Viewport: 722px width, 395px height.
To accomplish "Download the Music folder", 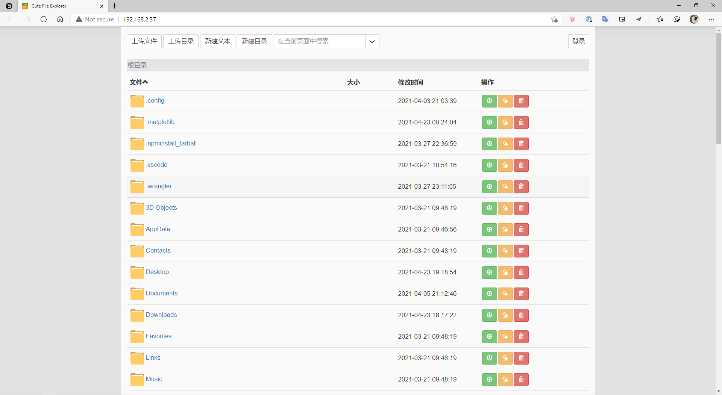I will pos(489,379).
